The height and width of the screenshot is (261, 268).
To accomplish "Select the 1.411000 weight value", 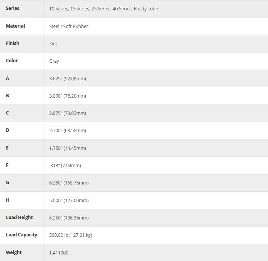I will tap(59, 253).
